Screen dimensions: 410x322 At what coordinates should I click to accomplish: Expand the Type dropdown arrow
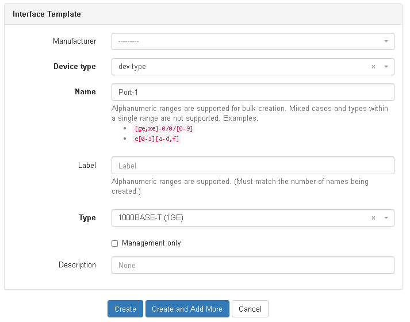pyautogui.click(x=386, y=218)
